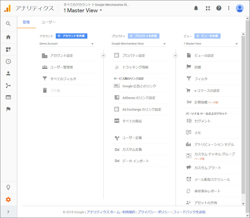Image resolution: width=250 pixels, height=218 pixels.
Task: Open the help question mark icon
Action: coord(219,8)
